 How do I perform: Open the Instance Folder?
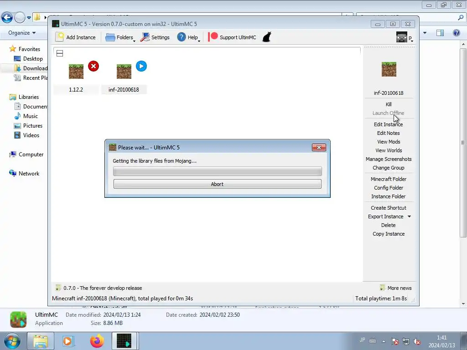pos(389,196)
